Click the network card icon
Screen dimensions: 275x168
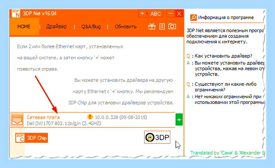click(17, 120)
